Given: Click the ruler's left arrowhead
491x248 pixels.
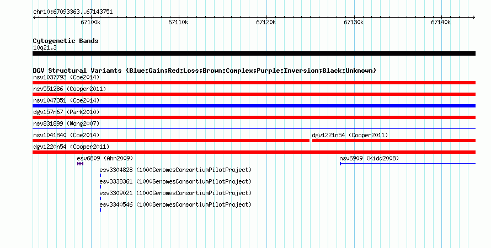Looking at the screenshot, I should click(x=34, y=18).
